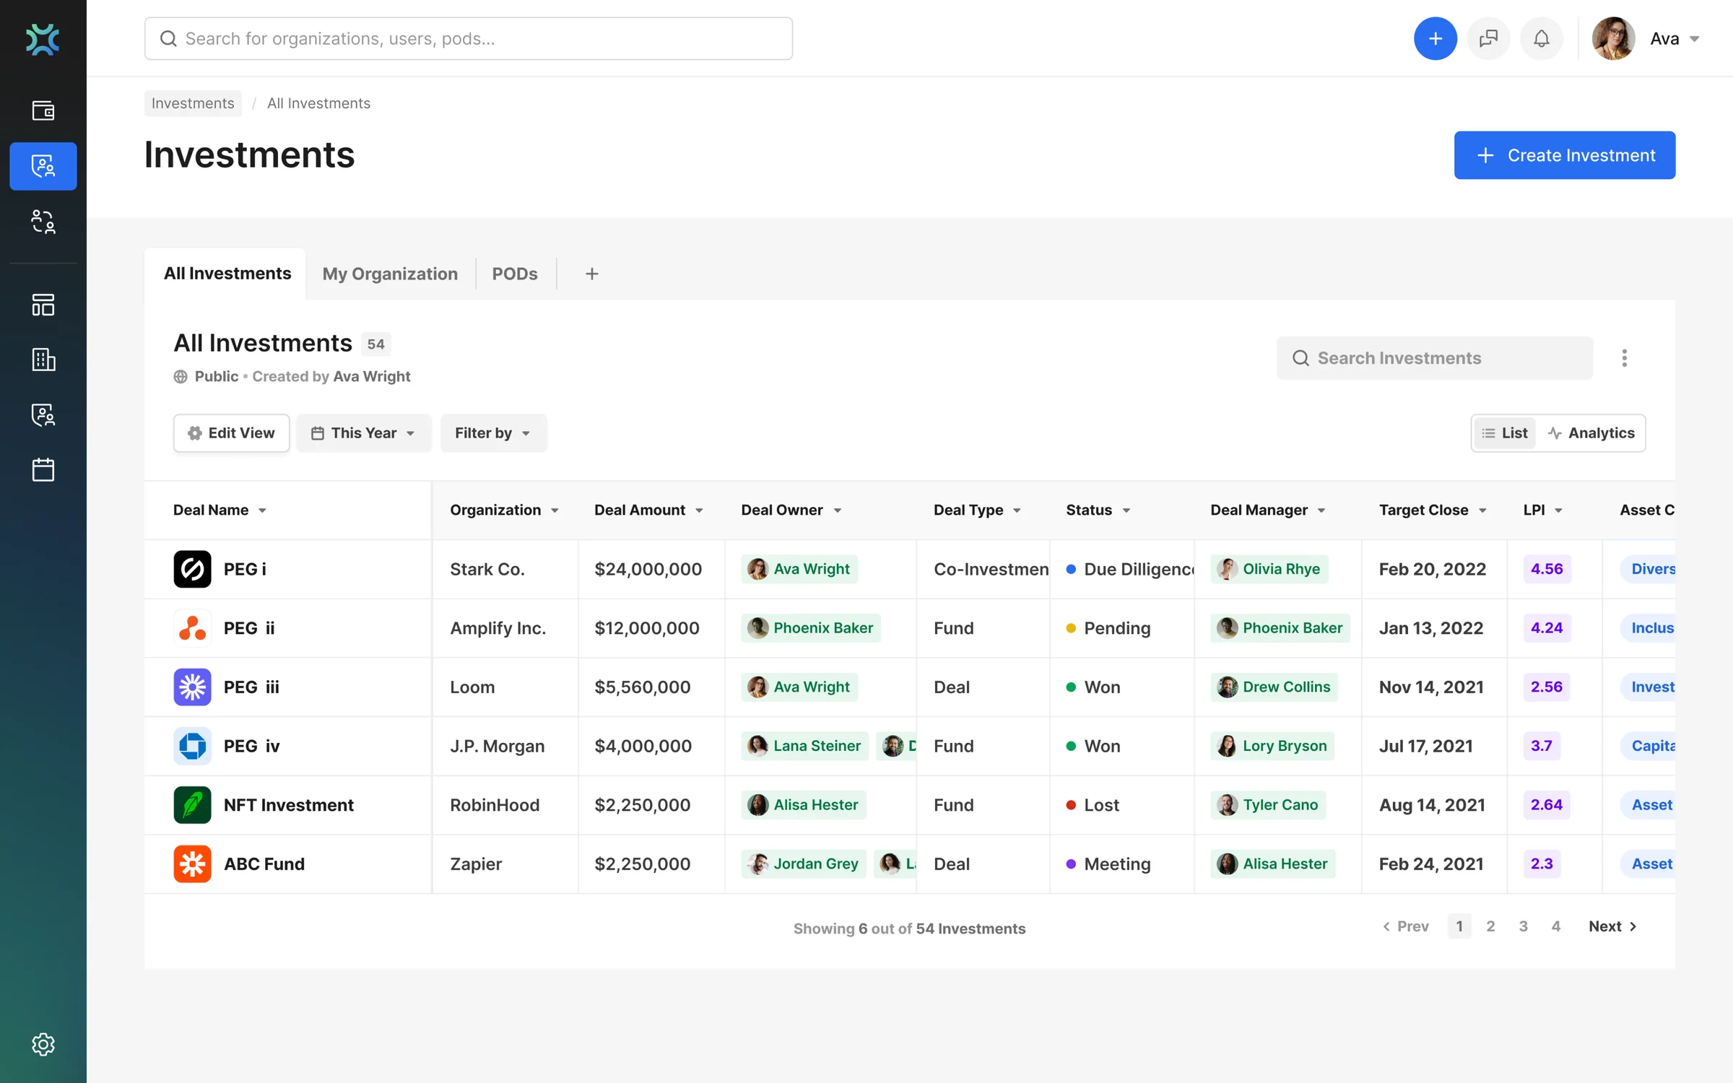Click the ABC Fund Zapier logo
Image resolution: width=1733 pixels, height=1083 pixels.
pos(192,864)
